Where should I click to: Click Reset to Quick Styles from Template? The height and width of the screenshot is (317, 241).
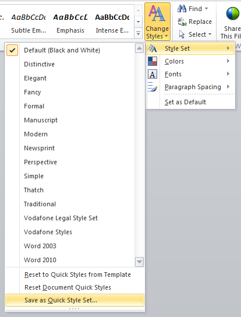tap(77, 274)
